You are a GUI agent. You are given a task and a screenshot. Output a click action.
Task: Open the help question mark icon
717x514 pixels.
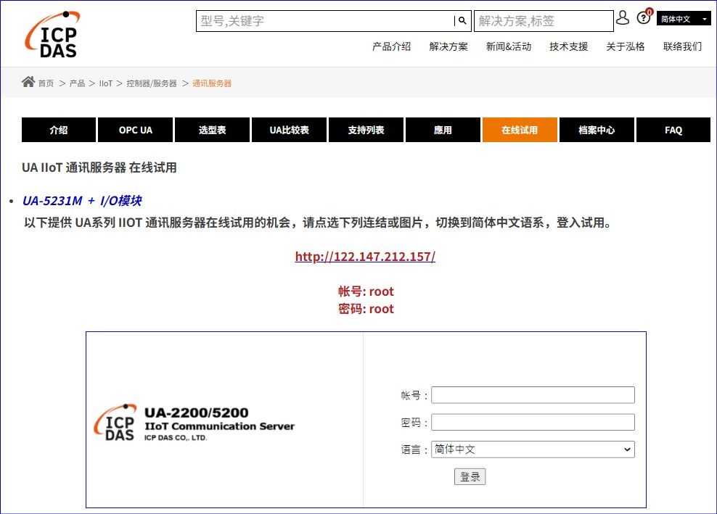click(x=644, y=17)
